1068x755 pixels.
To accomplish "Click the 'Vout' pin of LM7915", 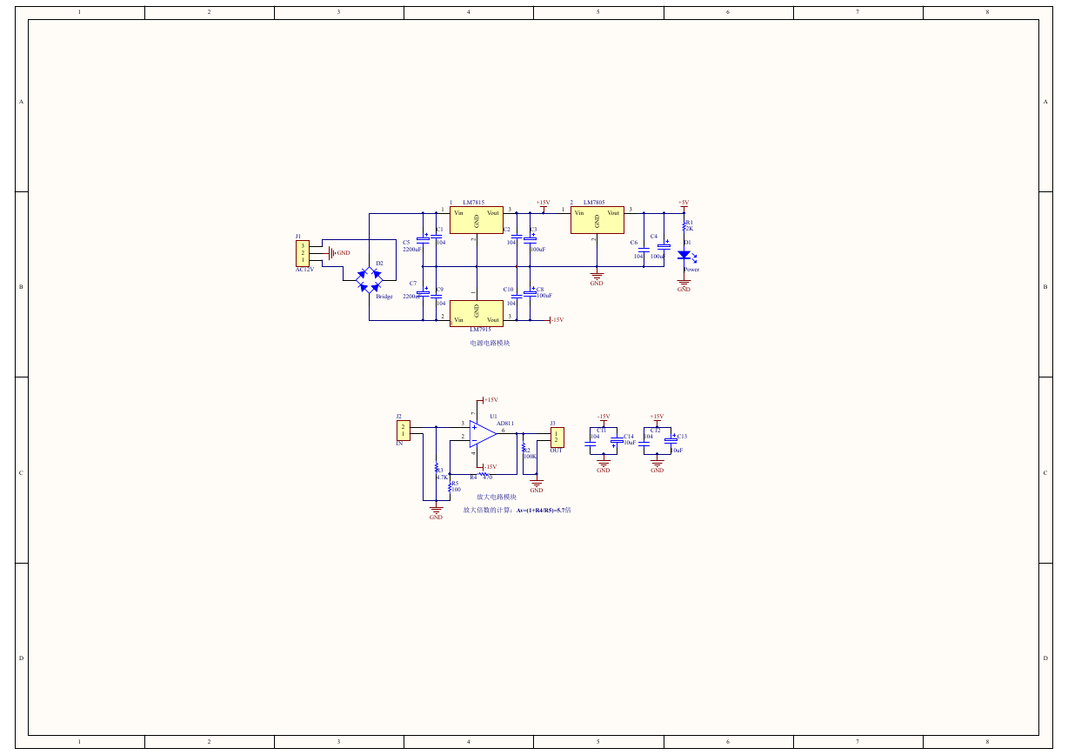I will [493, 320].
